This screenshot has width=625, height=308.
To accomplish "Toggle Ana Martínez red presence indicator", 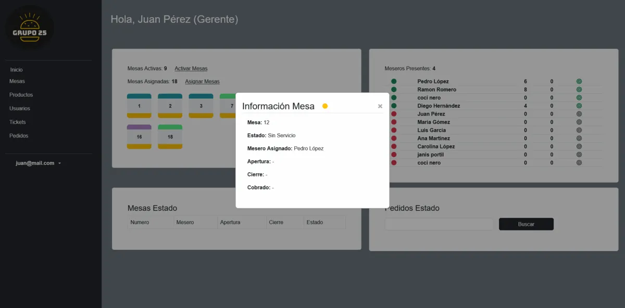I will point(394,138).
